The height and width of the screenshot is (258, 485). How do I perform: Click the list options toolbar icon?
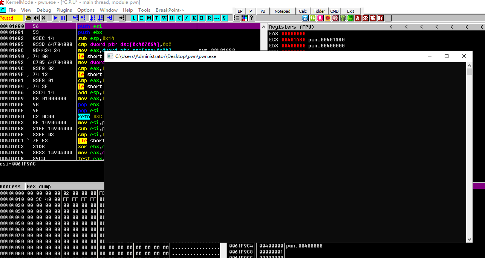[237, 18]
